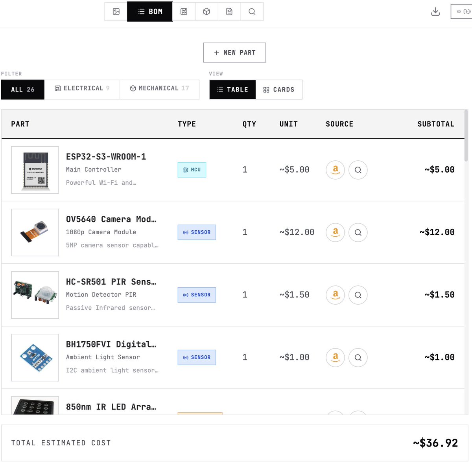Click the 850nm IR LED Array thumbnail

click(35, 406)
